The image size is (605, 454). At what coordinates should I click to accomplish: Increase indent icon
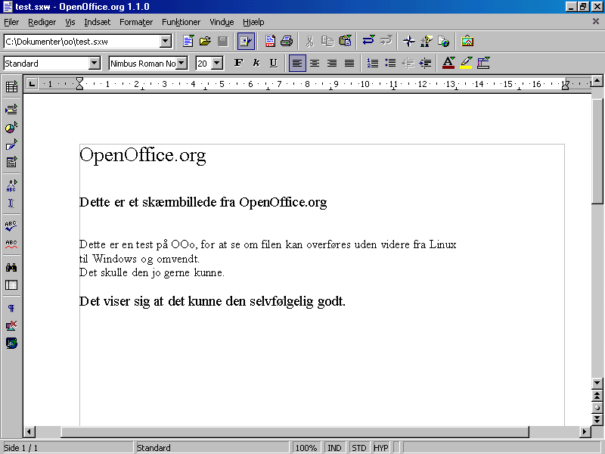point(425,63)
